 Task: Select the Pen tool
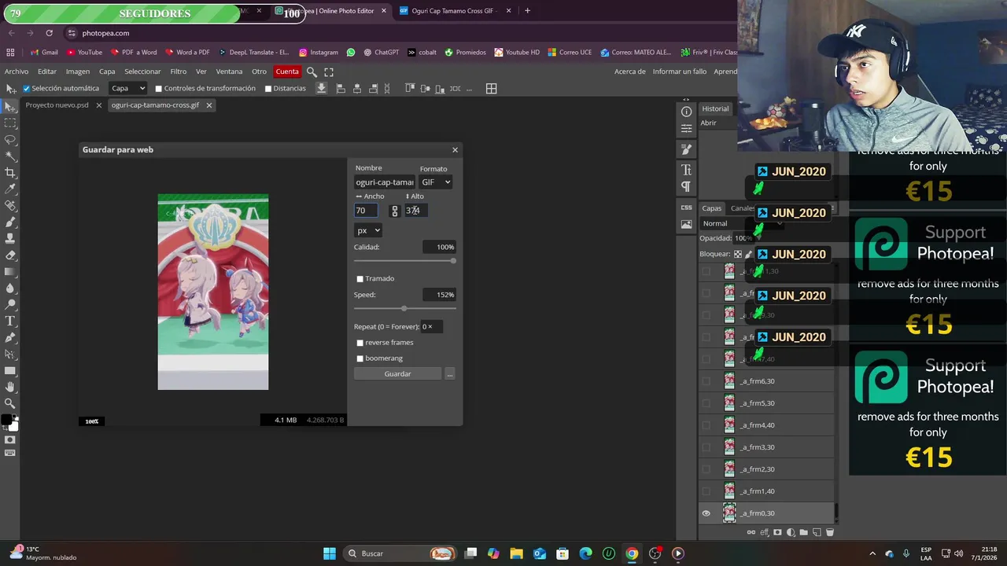click(10, 338)
